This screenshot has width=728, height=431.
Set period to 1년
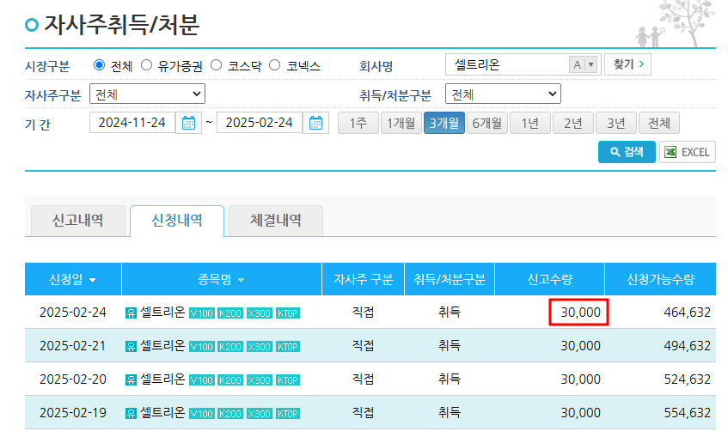click(530, 123)
